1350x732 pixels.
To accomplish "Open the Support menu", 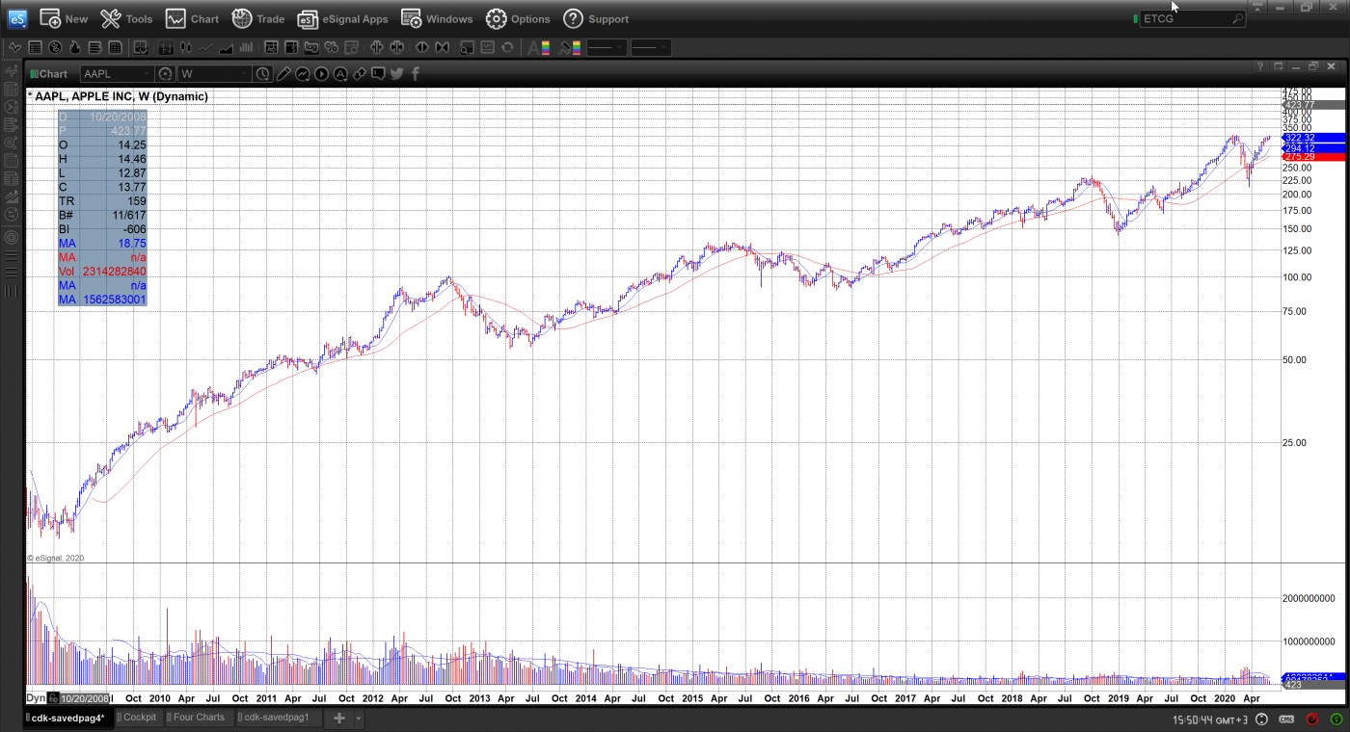I will coord(595,18).
